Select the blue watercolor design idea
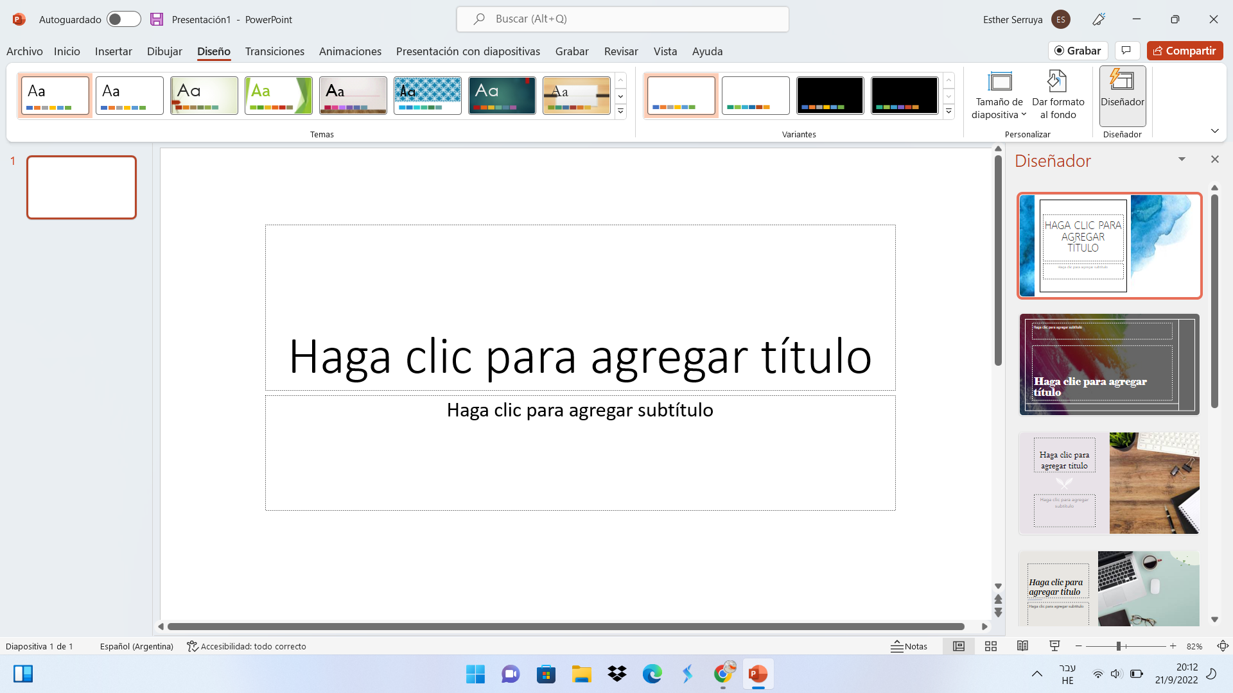The width and height of the screenshot is (1233, 693). click(x=1109, y=246)
